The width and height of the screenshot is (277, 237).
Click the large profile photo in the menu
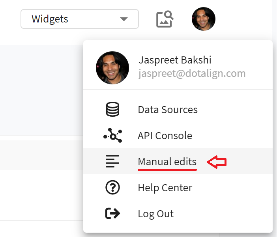tap(112, 68)
